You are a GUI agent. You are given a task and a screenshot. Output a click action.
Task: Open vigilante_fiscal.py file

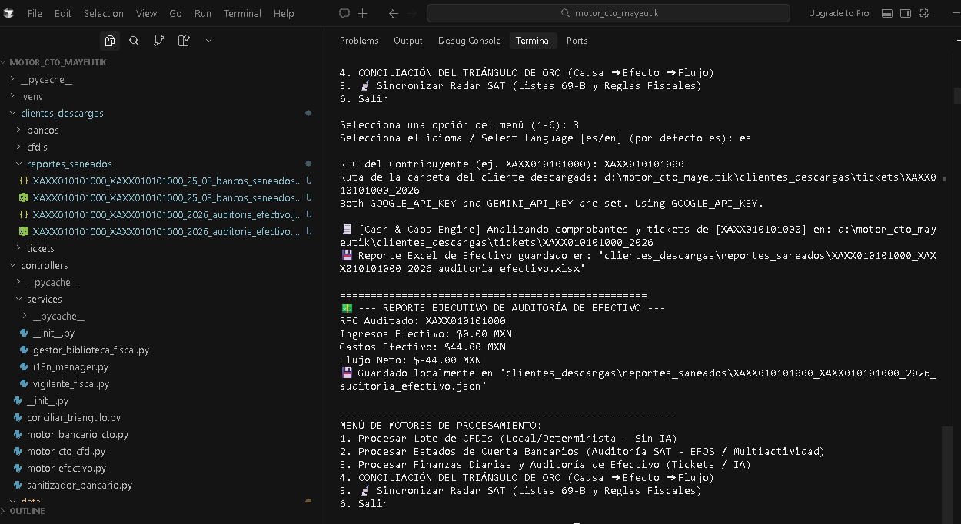coord(161,383)
